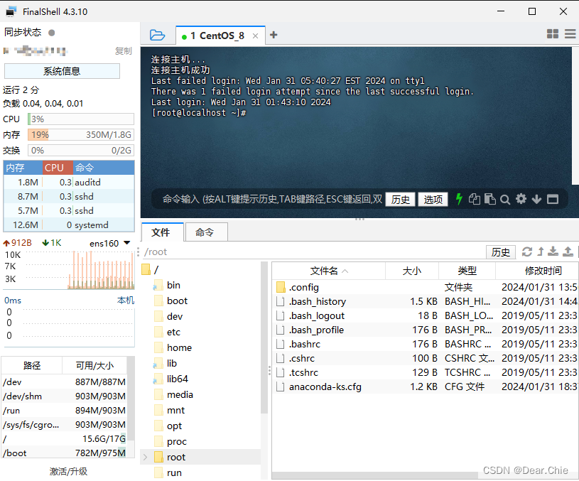The height and width of the screenshot is (481, 579).
Task: Open terminal search with the magnifier icon
Action: tap(505, 200)
